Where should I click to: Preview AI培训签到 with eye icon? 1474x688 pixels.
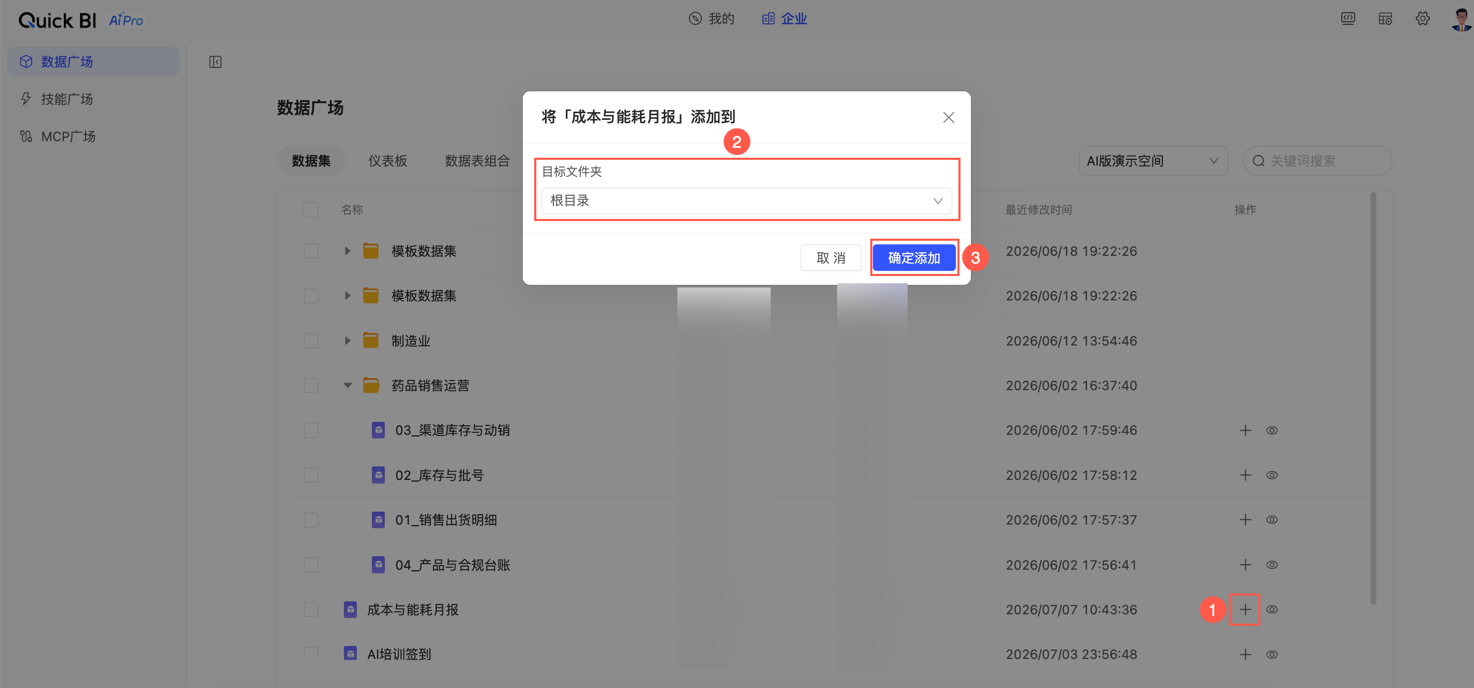(1271, 655)
